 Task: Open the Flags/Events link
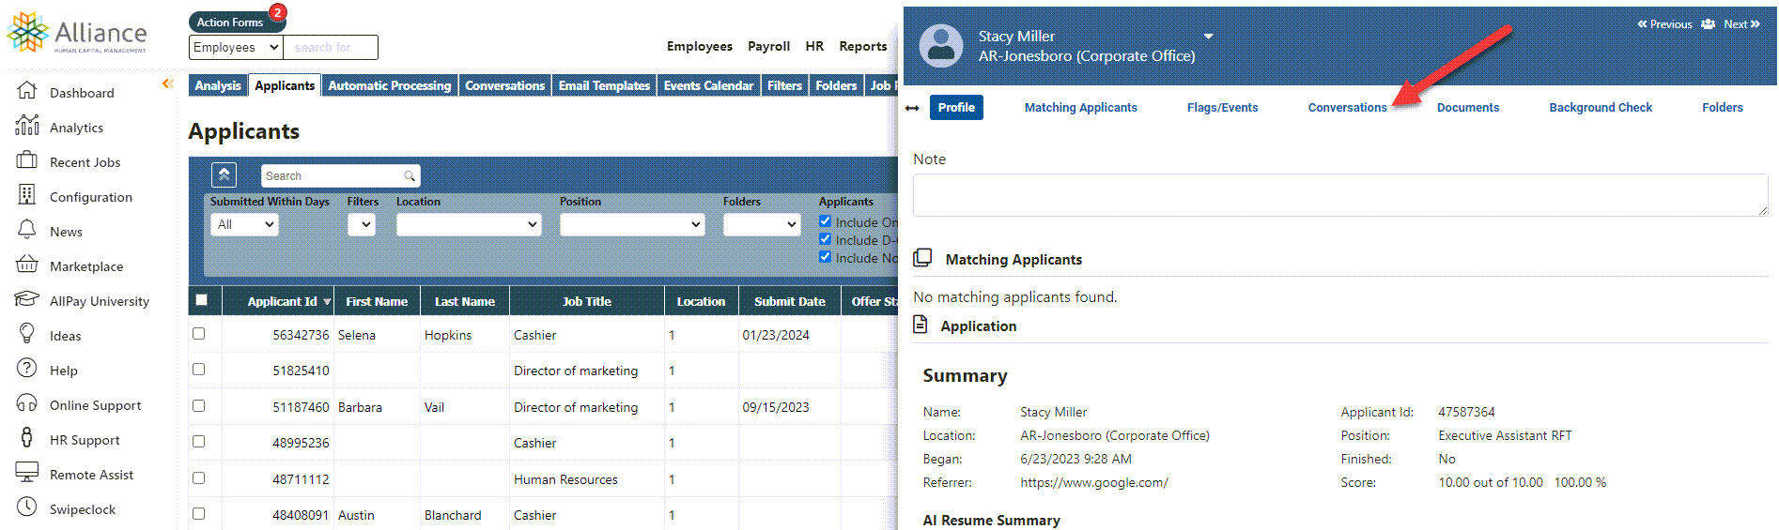[x=1222, y=108]
